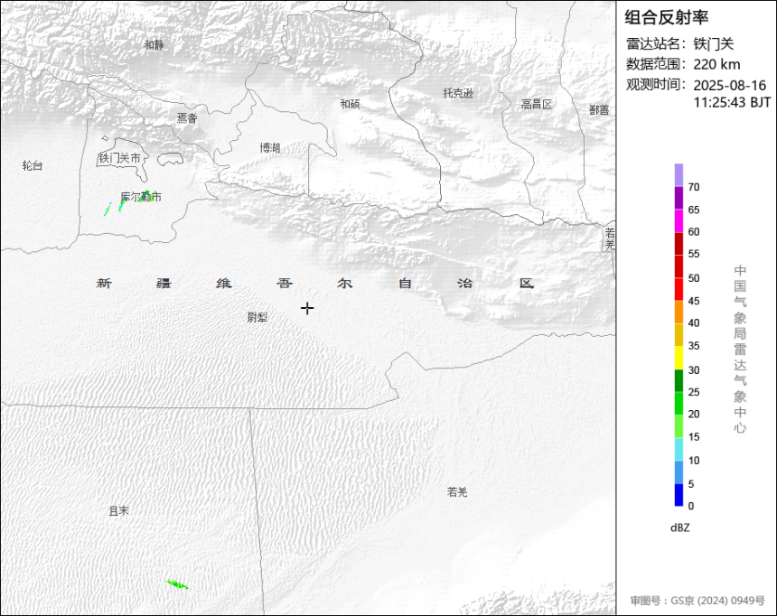Click the green radar echo in 且末
This screenshot has width=777, height=616.
[x=177, y=584]
